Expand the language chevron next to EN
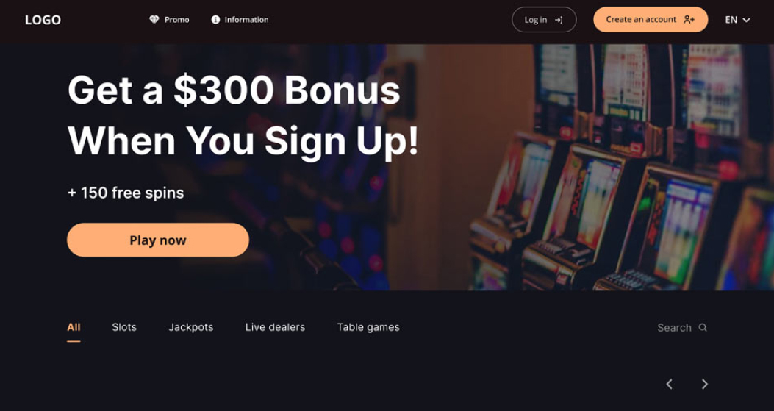Screen dimensions: 774x411 point(746,20)
